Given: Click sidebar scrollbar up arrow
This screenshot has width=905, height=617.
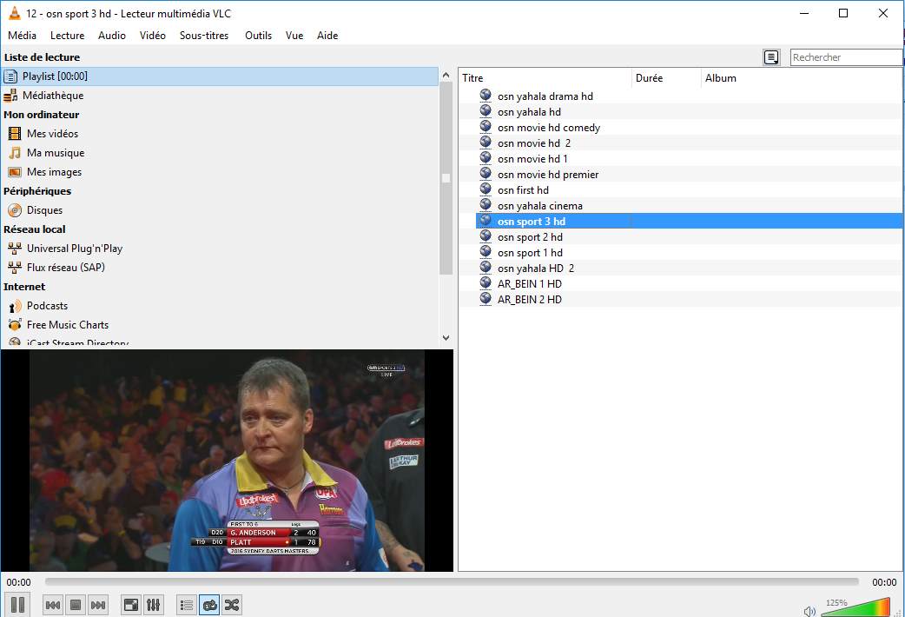Looking at the screenshot, I should pyautogui.click(x=446, y=75).
